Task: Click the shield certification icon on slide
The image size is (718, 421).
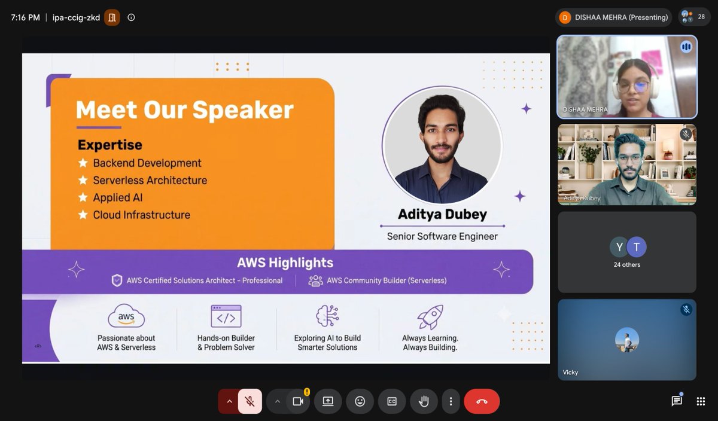Action: coord(117,280)
